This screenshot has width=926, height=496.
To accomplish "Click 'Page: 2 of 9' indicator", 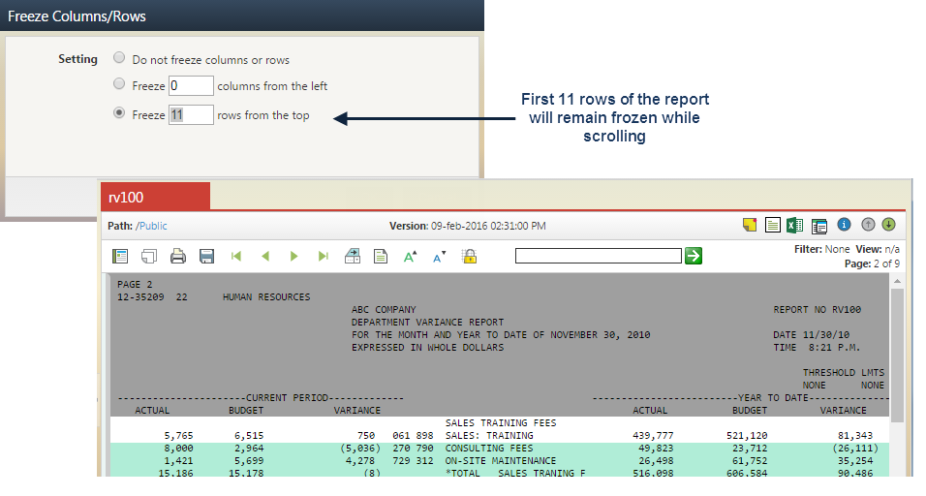I will (873, 263).
